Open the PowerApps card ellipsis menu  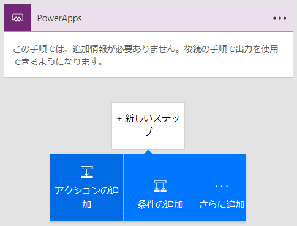pos(279,18)
